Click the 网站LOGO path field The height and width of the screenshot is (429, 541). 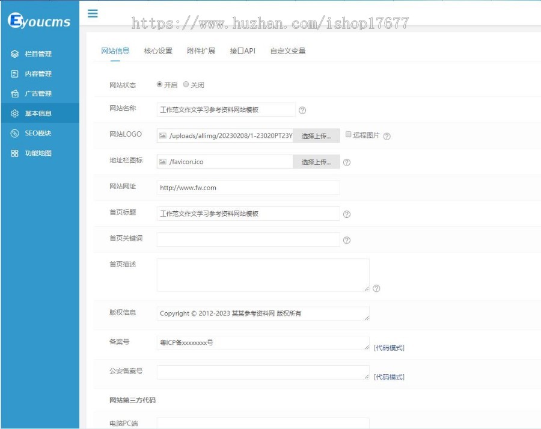tap(225, 136)
